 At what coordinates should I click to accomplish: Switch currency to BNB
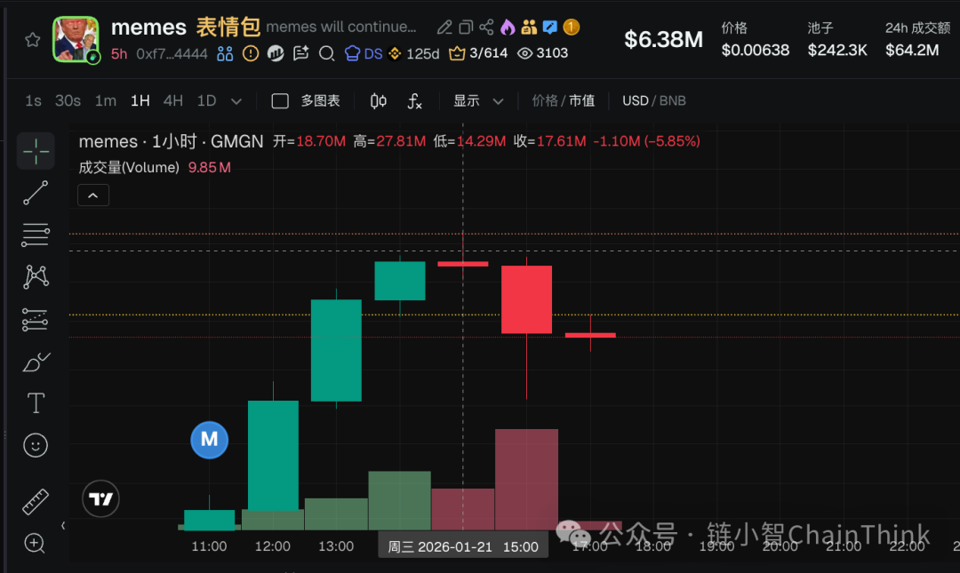pos(672,101)
